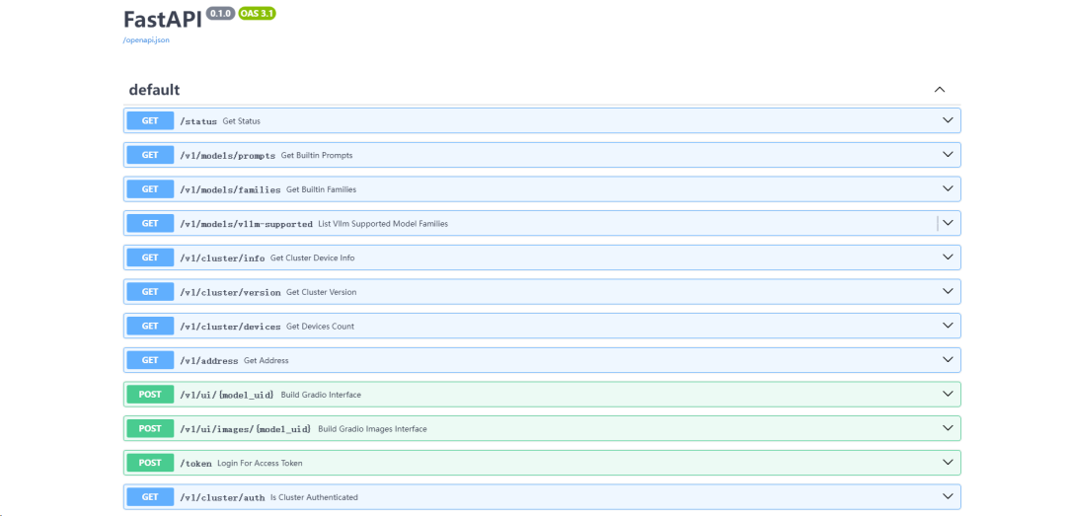Screen dimensions: 1066x516
Task: Click the POST badge for /v1/ui/{model_uid}
Action: click(x=150, y=395)
